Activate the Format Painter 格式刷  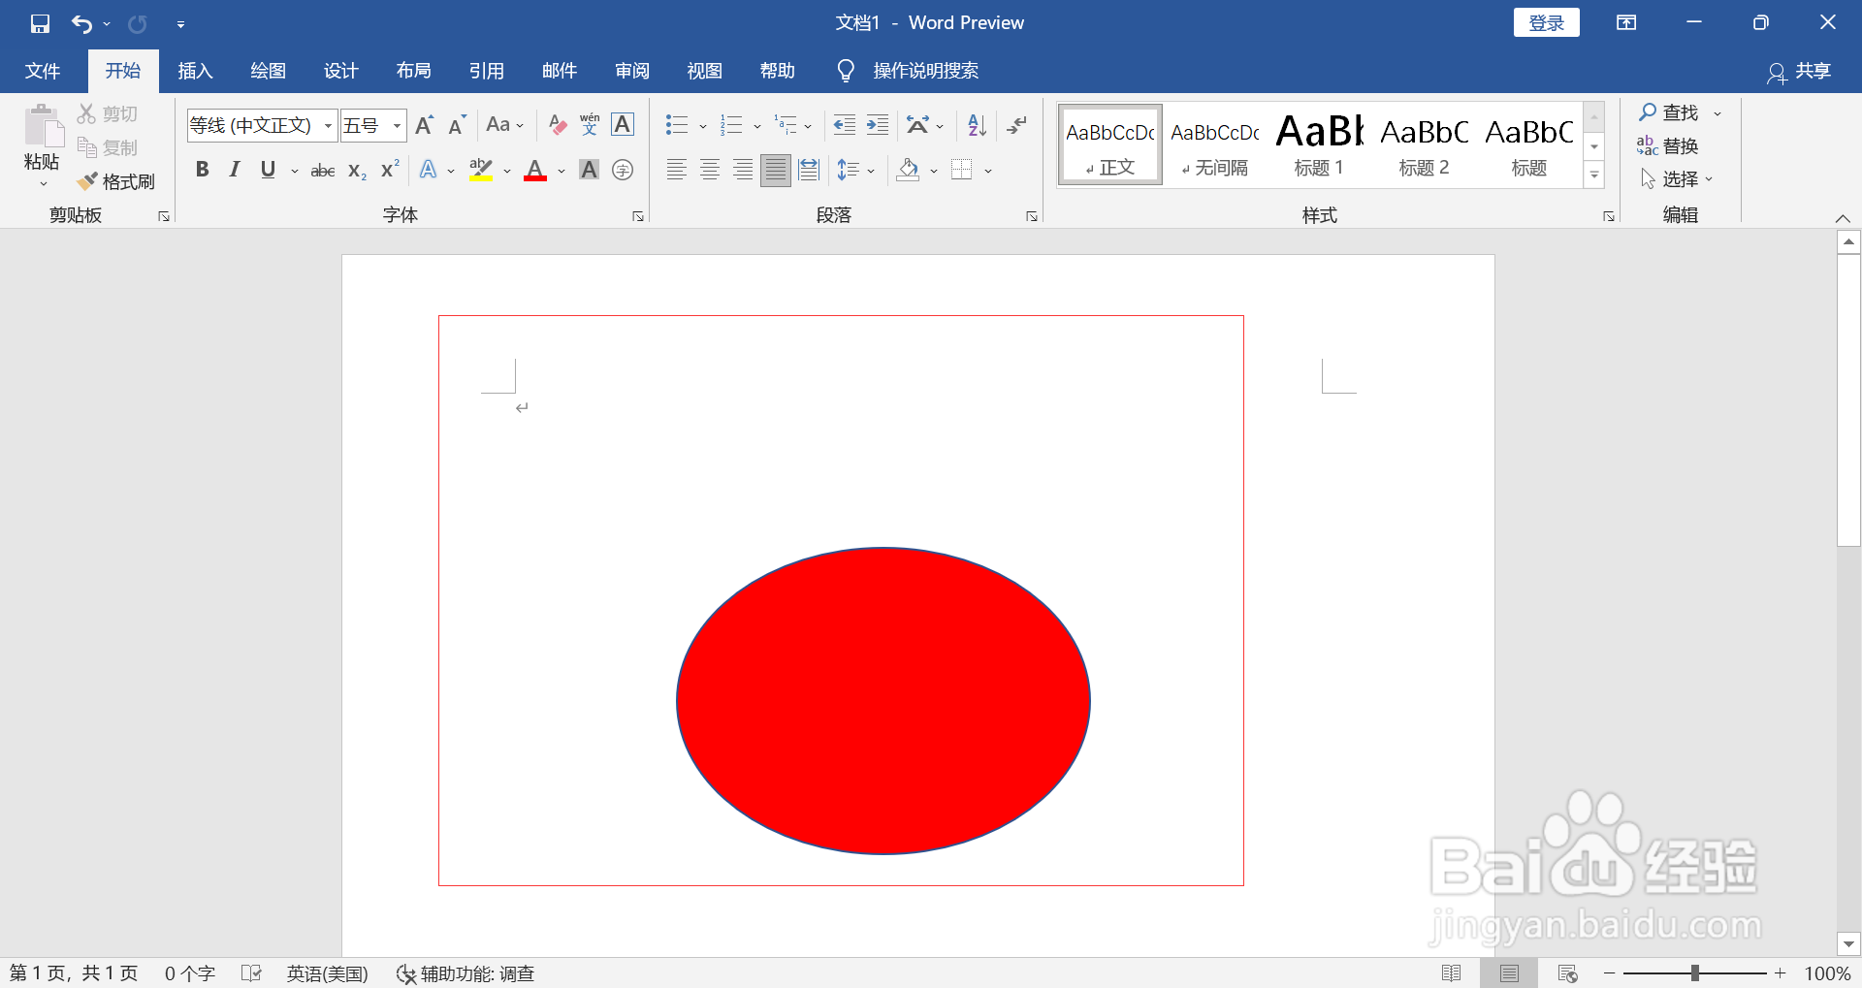(116, 181)
